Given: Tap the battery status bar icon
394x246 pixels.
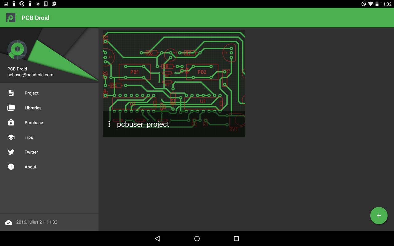Looking at the screenshot, I should click(377, 4).
